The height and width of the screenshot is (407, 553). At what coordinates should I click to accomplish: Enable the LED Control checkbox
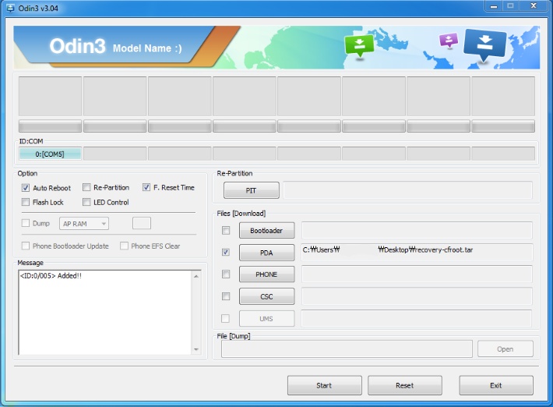86,202
